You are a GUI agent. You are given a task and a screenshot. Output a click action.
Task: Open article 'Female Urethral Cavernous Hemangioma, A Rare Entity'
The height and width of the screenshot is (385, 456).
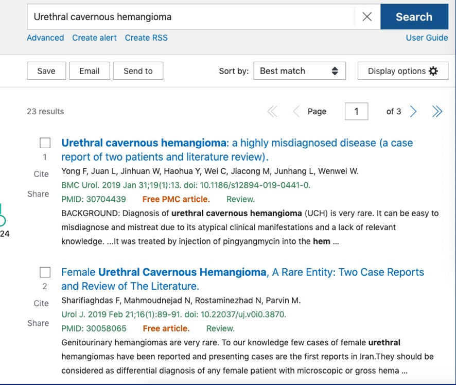pos(242,279)
